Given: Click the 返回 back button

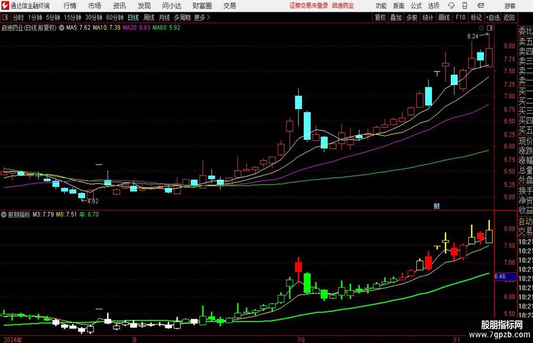Looking at the screenshot, I should 509,17.
